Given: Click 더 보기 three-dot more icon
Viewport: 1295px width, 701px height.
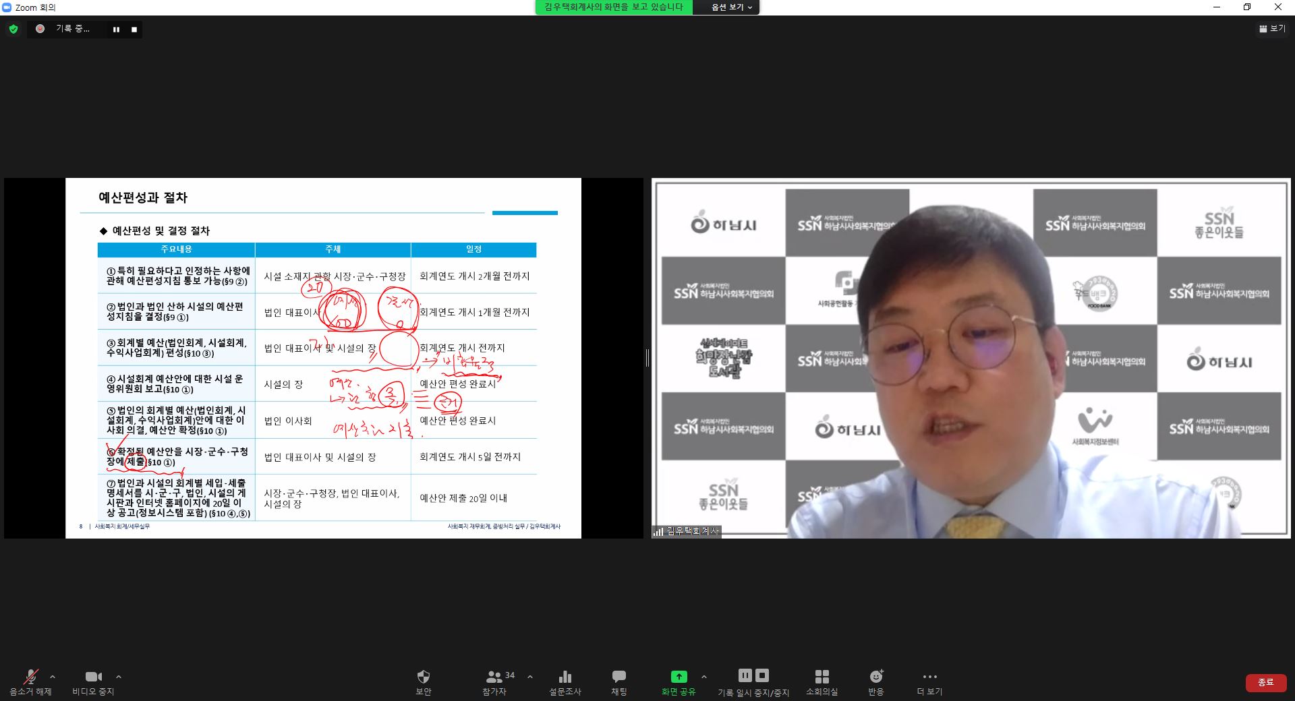Looking at the screenshot, I should (x=929, y=677).
